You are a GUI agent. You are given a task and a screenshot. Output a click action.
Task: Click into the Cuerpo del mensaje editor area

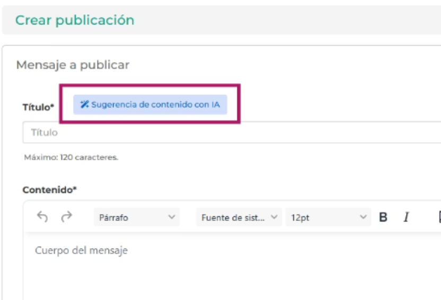[x=232, y=266]
